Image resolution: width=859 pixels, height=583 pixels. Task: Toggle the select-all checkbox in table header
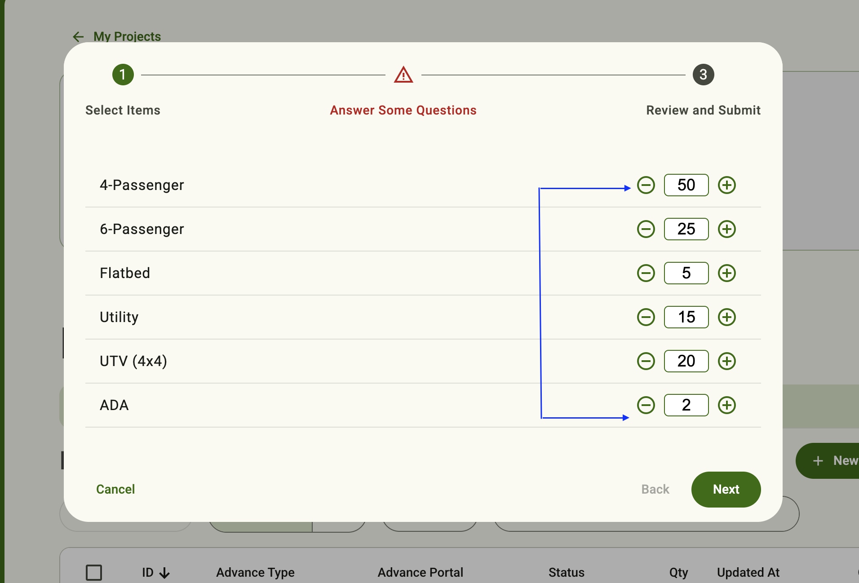[x=94, y=573]
